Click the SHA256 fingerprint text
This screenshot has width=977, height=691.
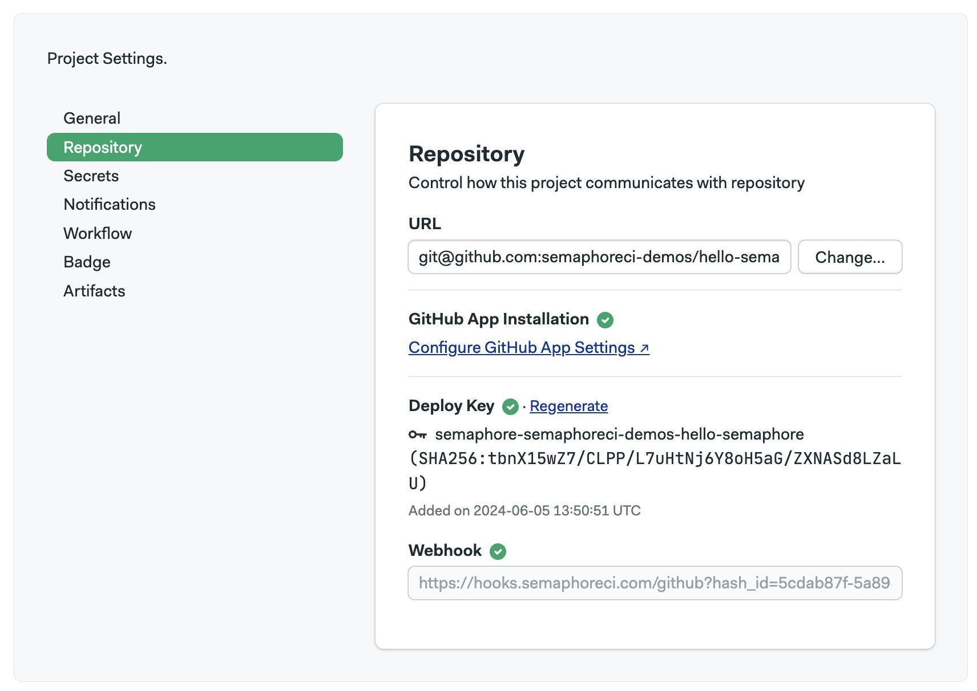655,471
